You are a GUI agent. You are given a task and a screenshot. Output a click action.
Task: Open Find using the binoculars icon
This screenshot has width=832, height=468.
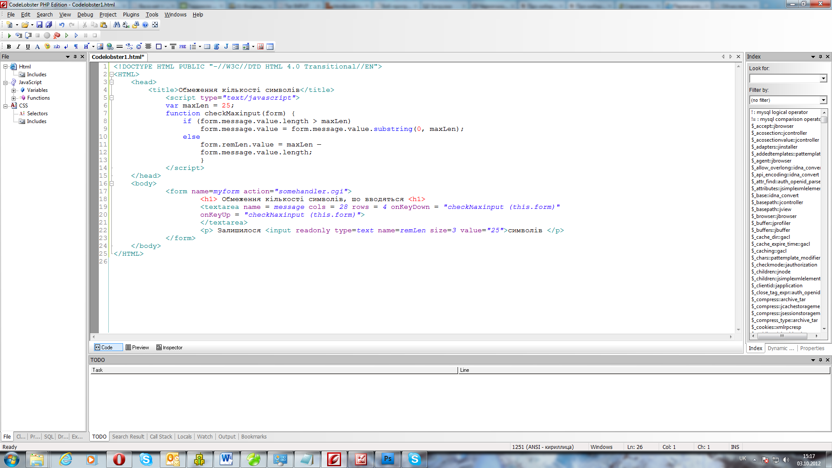click(x=117, y=25)
